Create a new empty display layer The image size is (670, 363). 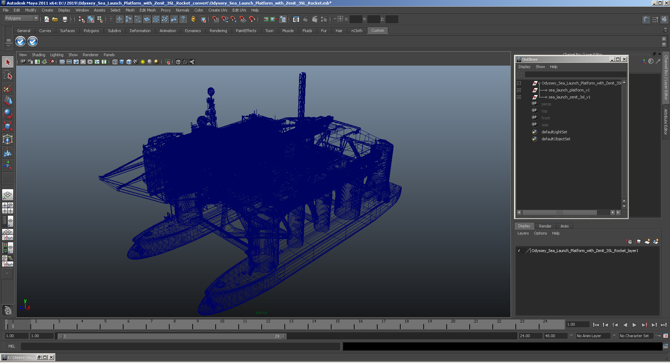coord(647,242)
